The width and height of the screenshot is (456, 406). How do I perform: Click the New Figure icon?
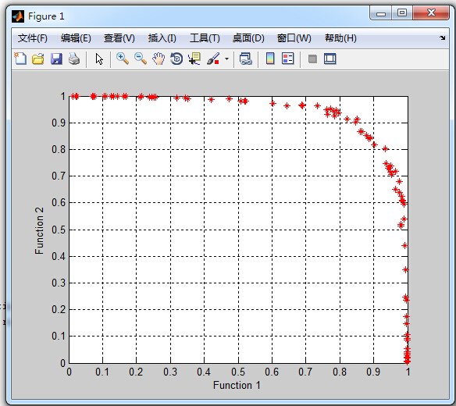click(x=20, y=59)
